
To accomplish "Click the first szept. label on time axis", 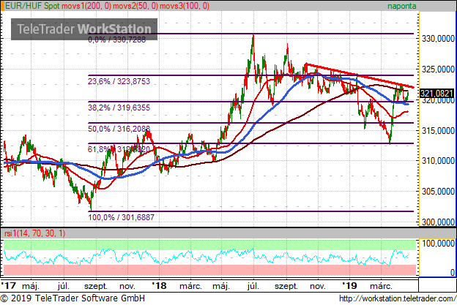I will point(96,286).
